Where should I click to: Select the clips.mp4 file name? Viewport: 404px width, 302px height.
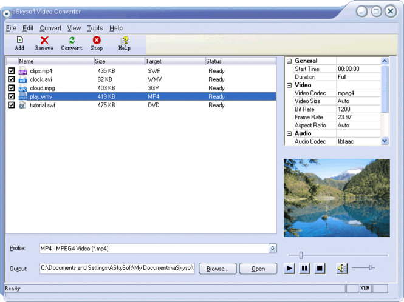[x=41, y=71]
